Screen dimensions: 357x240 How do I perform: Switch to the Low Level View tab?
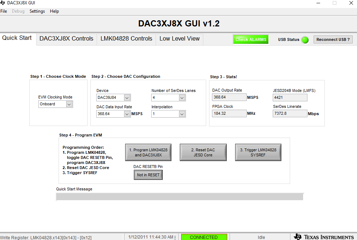coord(179,38)
